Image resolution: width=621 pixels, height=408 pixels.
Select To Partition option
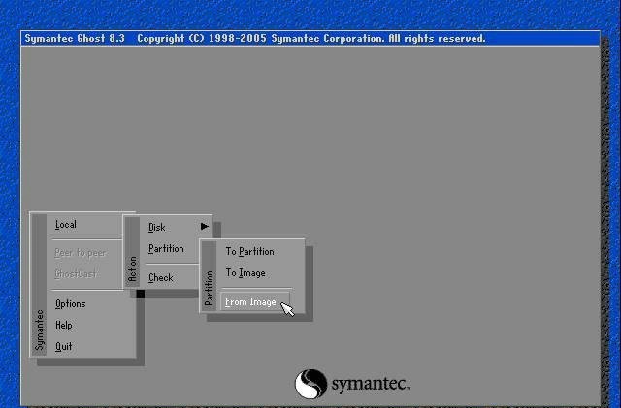[250, 252]
